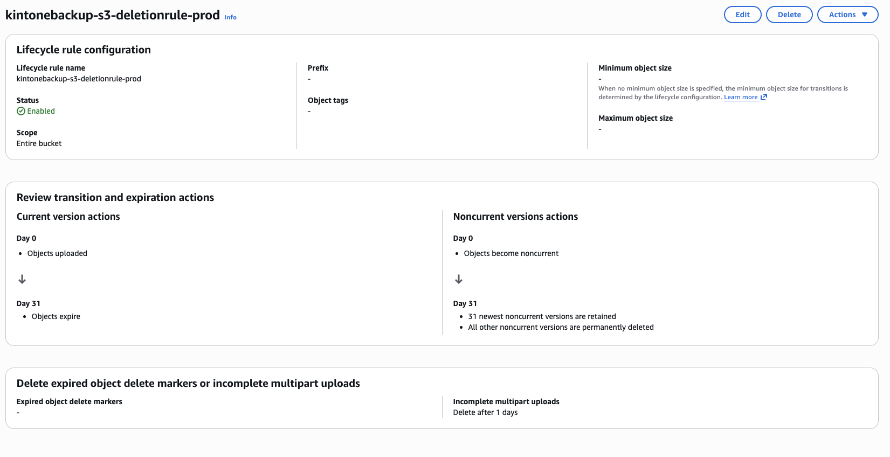The width and height of the screenshot is (890, 457).
Task: Click the 31 newest noncurrent versions line
Action: click(x=542, y=316)
